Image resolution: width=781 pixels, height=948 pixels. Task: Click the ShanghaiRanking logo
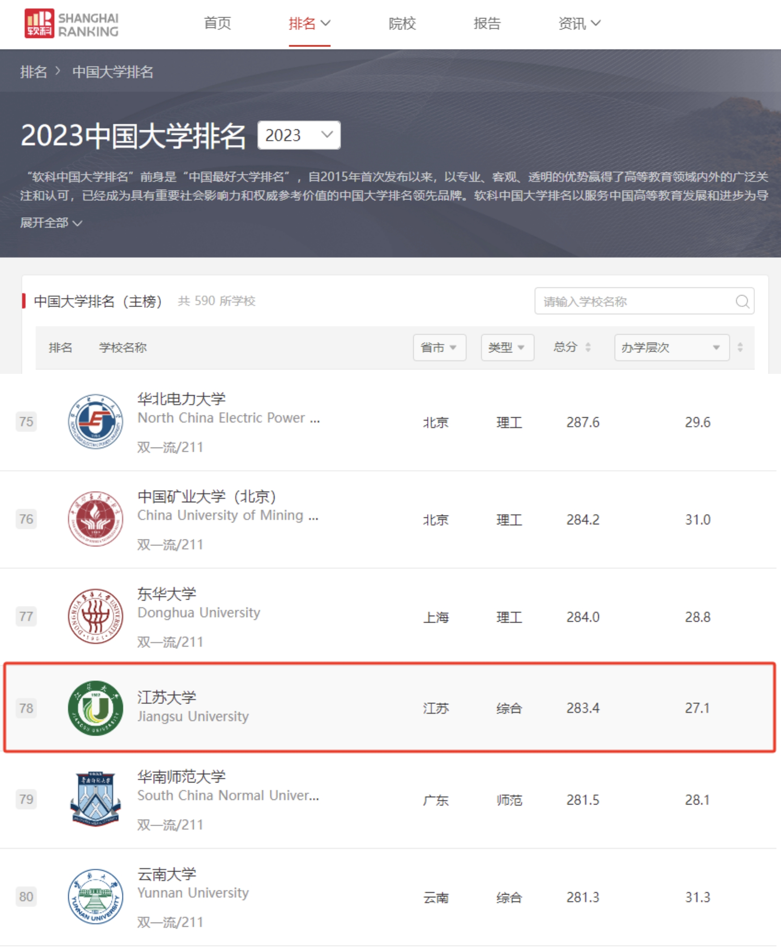click(x=72, y=24)
